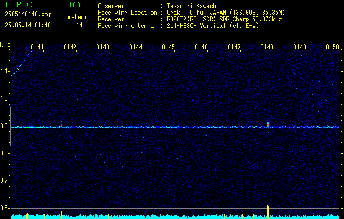Click meteor count 14

click(x=79, y=25)
